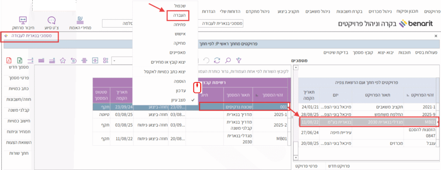Image resolution: width=441 pixels, height=170 pixels.
Task: Open the magnifier search icon
Action: (x=227, y=60)
